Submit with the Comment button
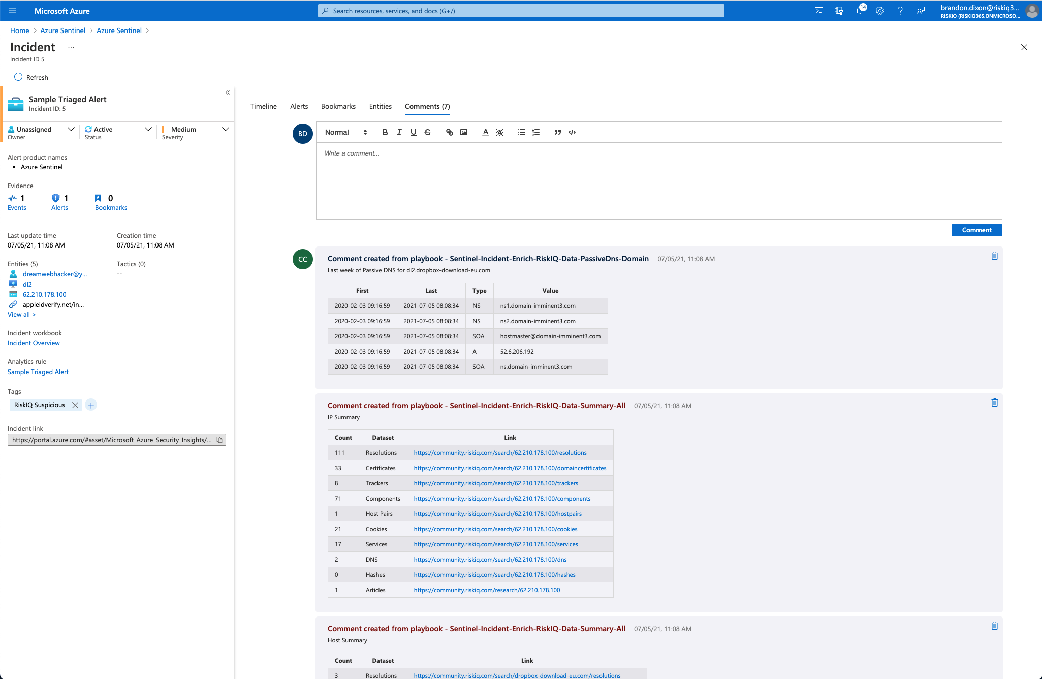 [976, 230]
